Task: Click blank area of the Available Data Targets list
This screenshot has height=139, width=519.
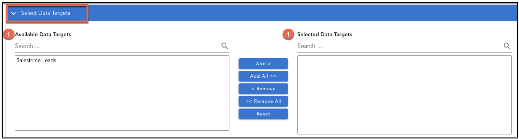Action: coord(122,99)
